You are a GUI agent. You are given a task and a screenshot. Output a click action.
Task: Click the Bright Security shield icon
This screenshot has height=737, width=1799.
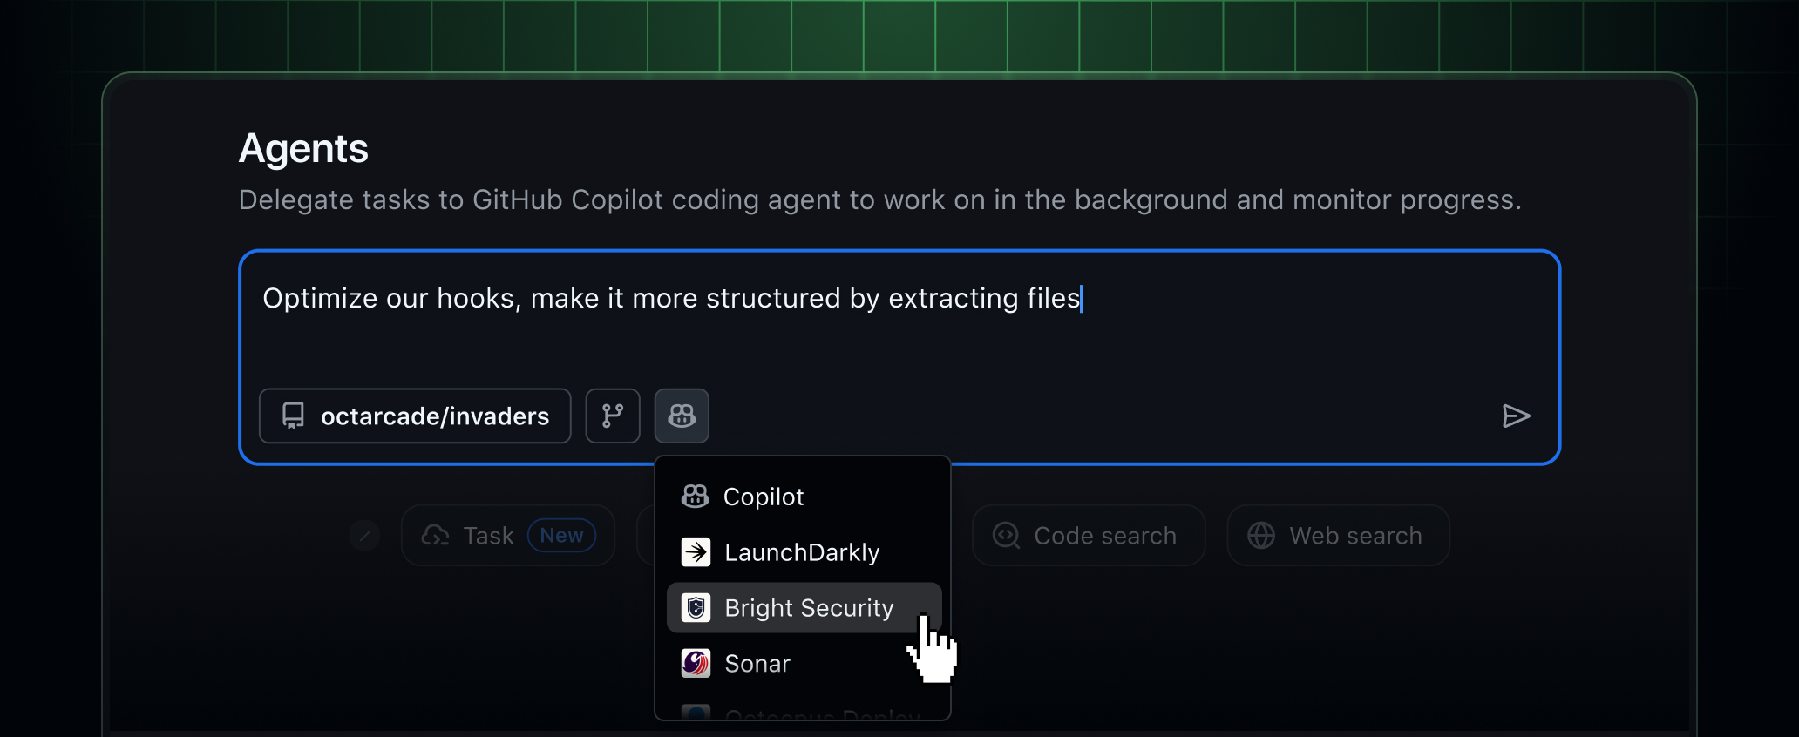click(x=696, y=608)
